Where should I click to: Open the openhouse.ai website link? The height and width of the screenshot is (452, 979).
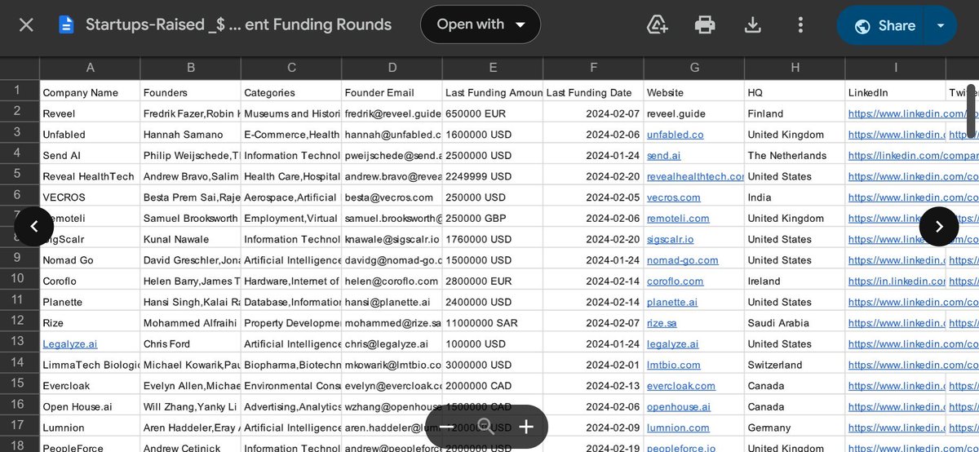click(679, 407)
